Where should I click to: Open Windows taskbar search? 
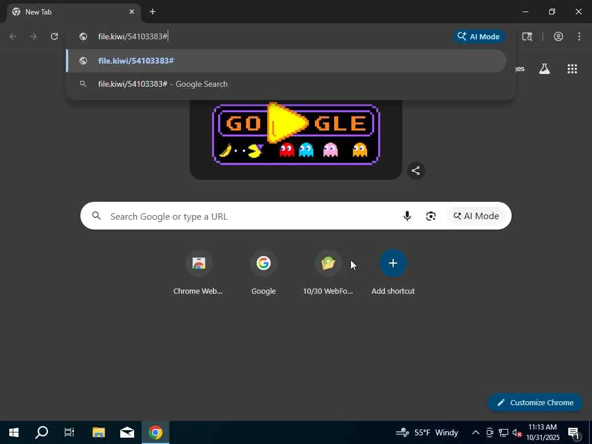pos(42,432)
